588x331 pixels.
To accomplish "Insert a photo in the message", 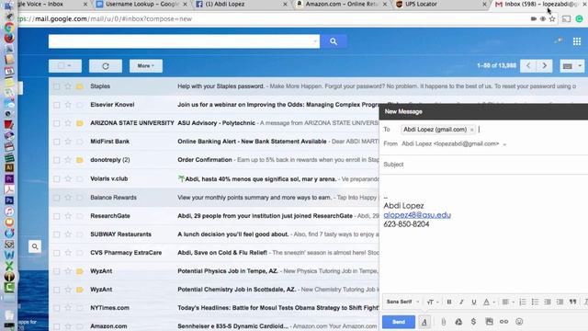I will click(x=489, y=322).
